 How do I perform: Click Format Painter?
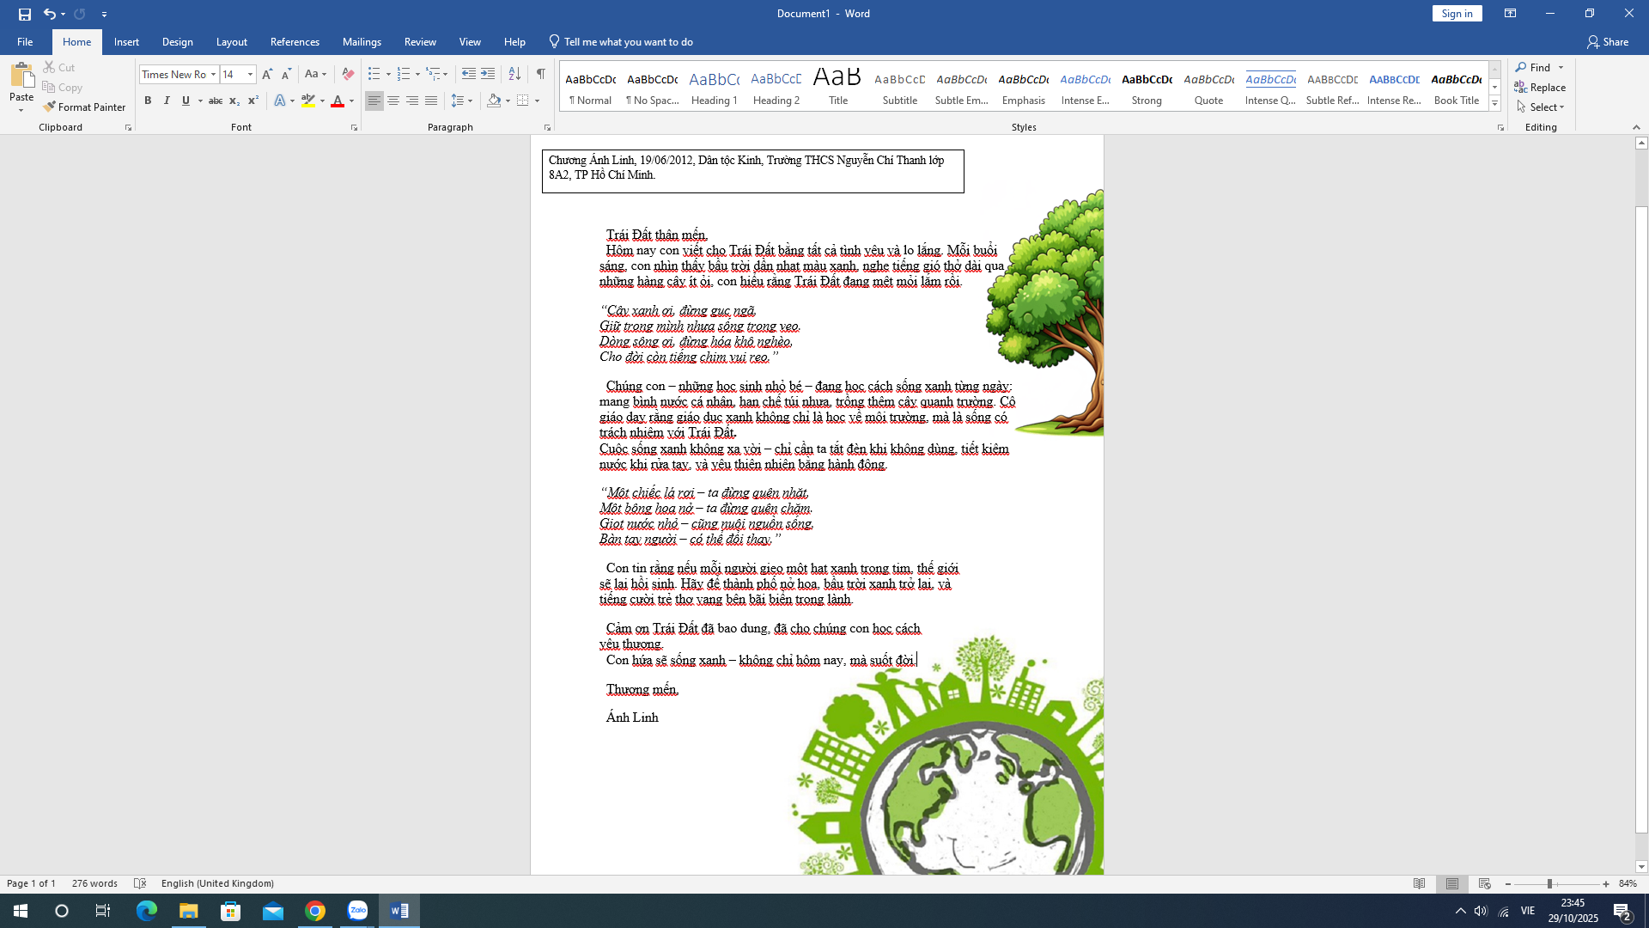pyautogui.click(x=85, y=107)
